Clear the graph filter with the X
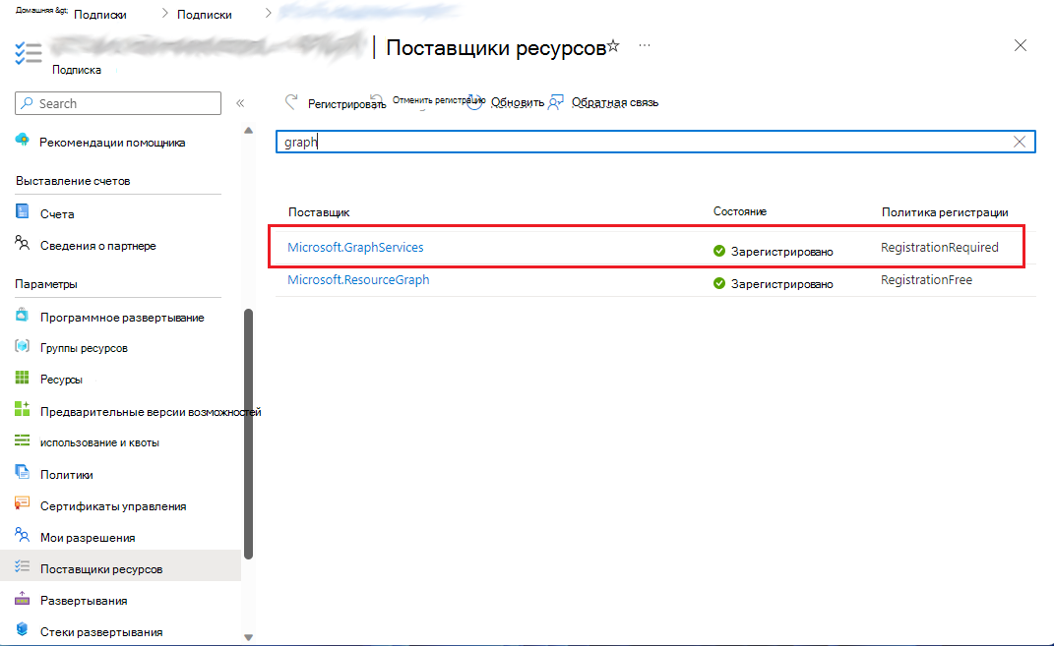 coord(1021,141)
